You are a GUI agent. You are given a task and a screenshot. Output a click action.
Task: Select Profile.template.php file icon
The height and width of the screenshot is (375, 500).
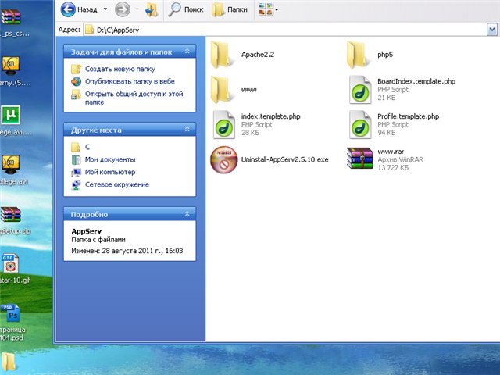coord(360,125)
